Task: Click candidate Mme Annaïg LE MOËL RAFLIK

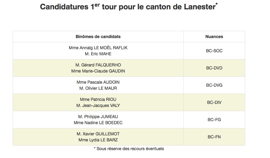Action: (x=98, y=48)
